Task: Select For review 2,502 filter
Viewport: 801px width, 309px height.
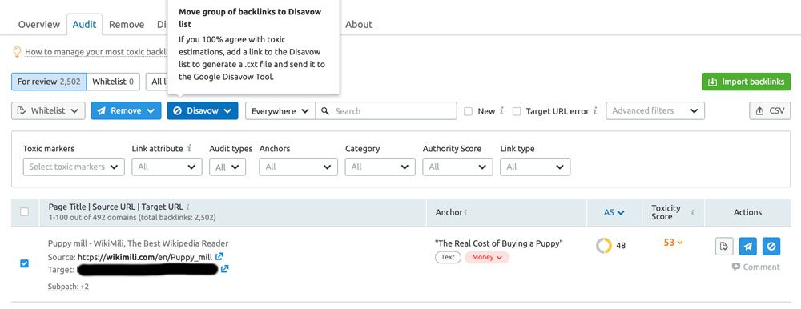Action: pos(49,82)
